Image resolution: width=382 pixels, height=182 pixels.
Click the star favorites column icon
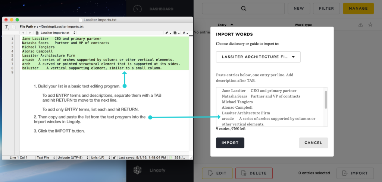point(370,25)
